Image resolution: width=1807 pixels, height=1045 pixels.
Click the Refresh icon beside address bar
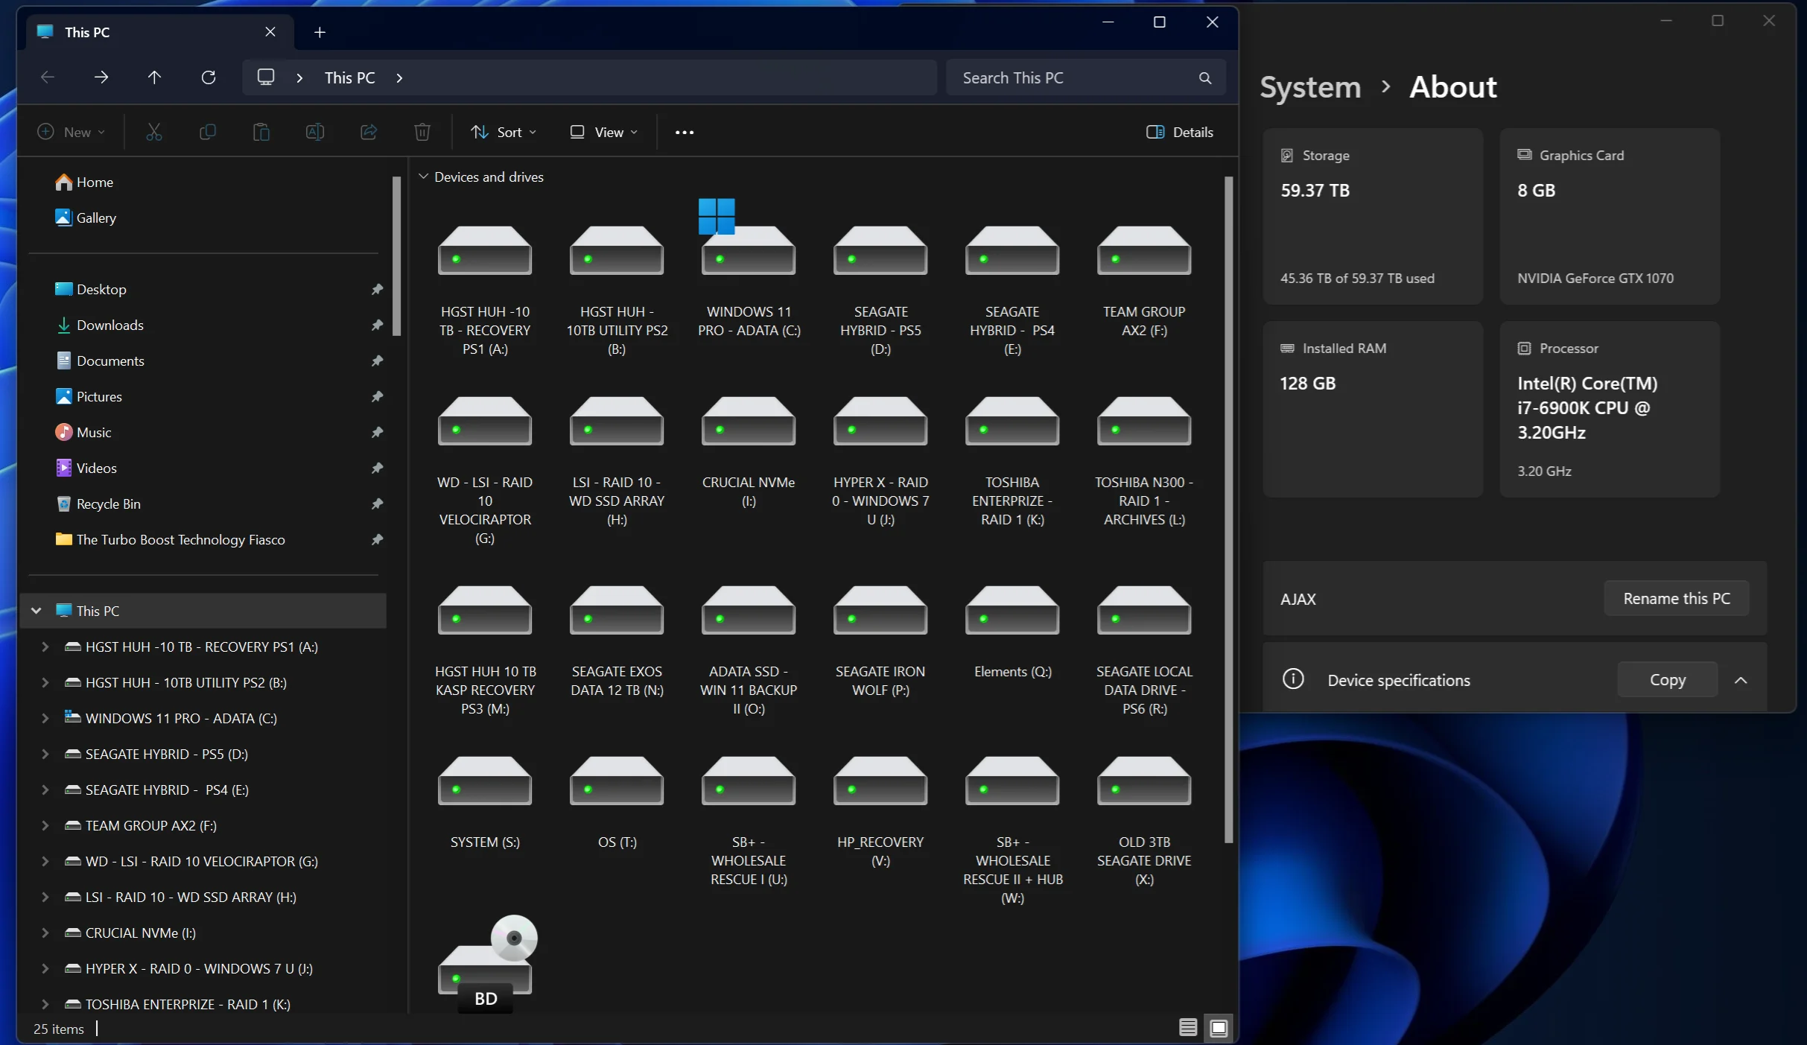(x=209, y=77)
